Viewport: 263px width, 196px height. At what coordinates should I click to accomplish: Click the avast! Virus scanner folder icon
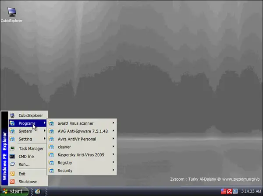click(51, 123)
